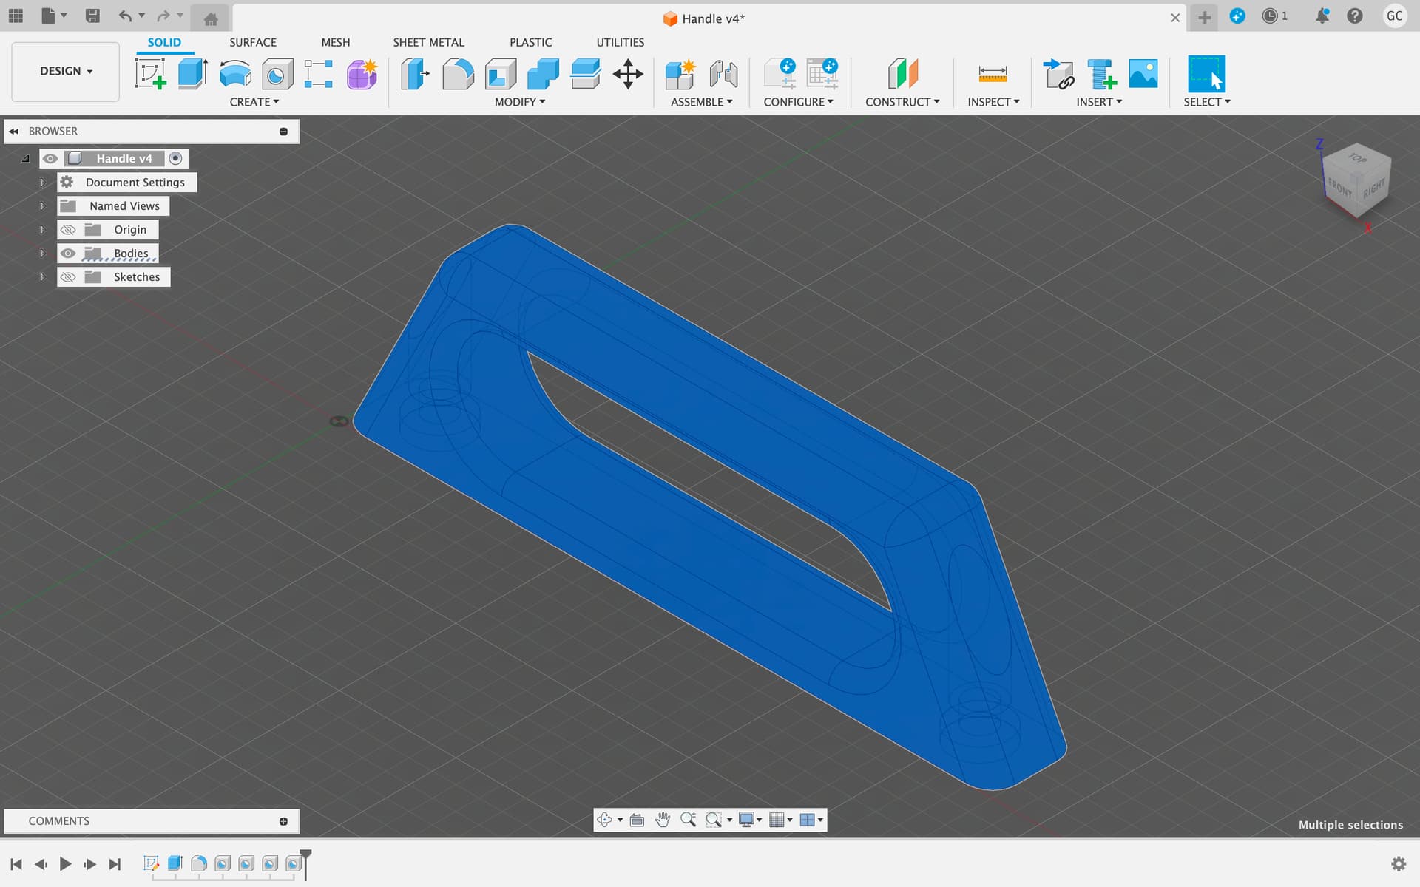Click the Insert Canvas image icon
Image resolution: width=1420 pixels, height=887 pixels.
1143,74
